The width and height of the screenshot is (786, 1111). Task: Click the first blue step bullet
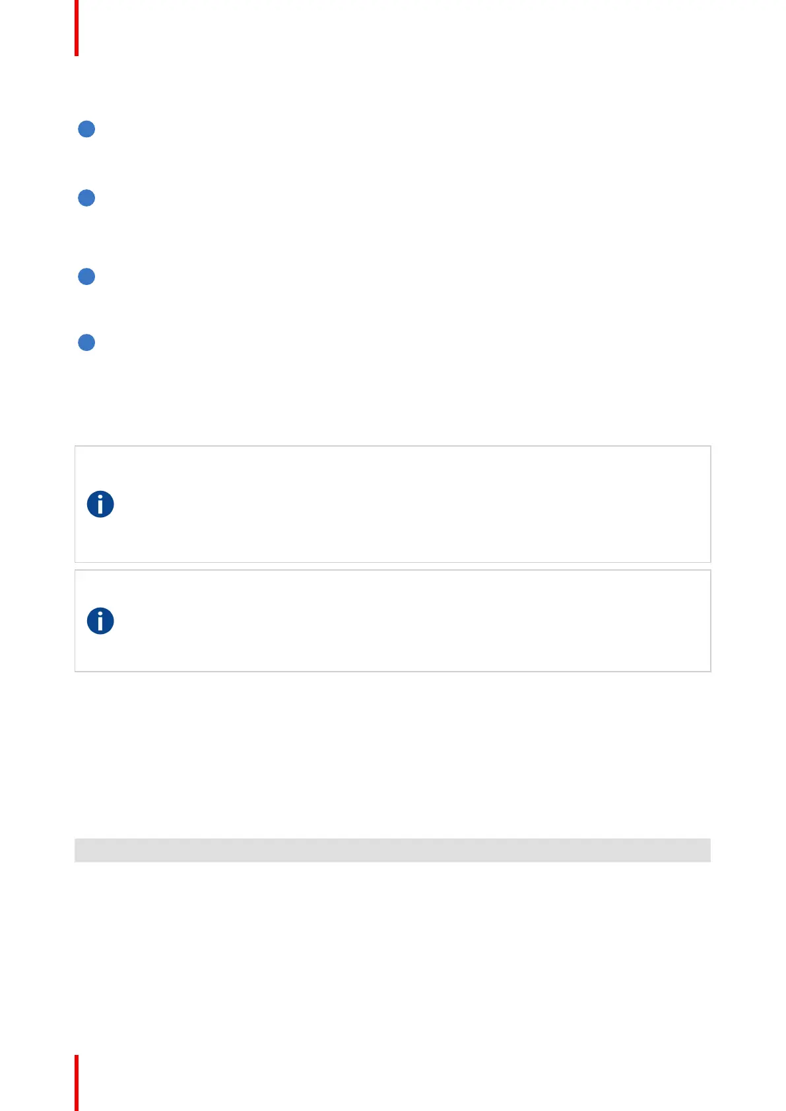[x=86, y=129]
